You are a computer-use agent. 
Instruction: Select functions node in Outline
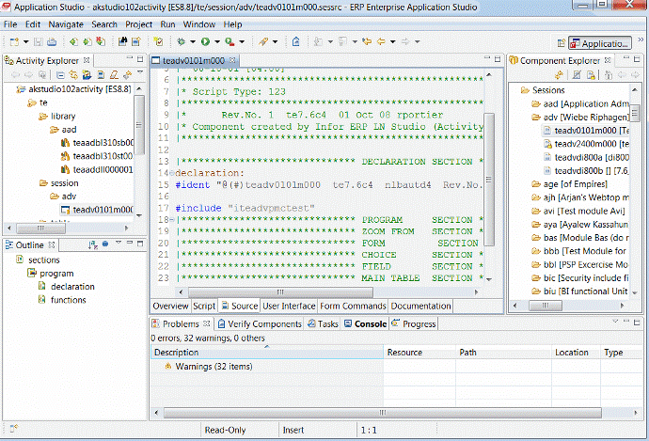tap(68, 300)
